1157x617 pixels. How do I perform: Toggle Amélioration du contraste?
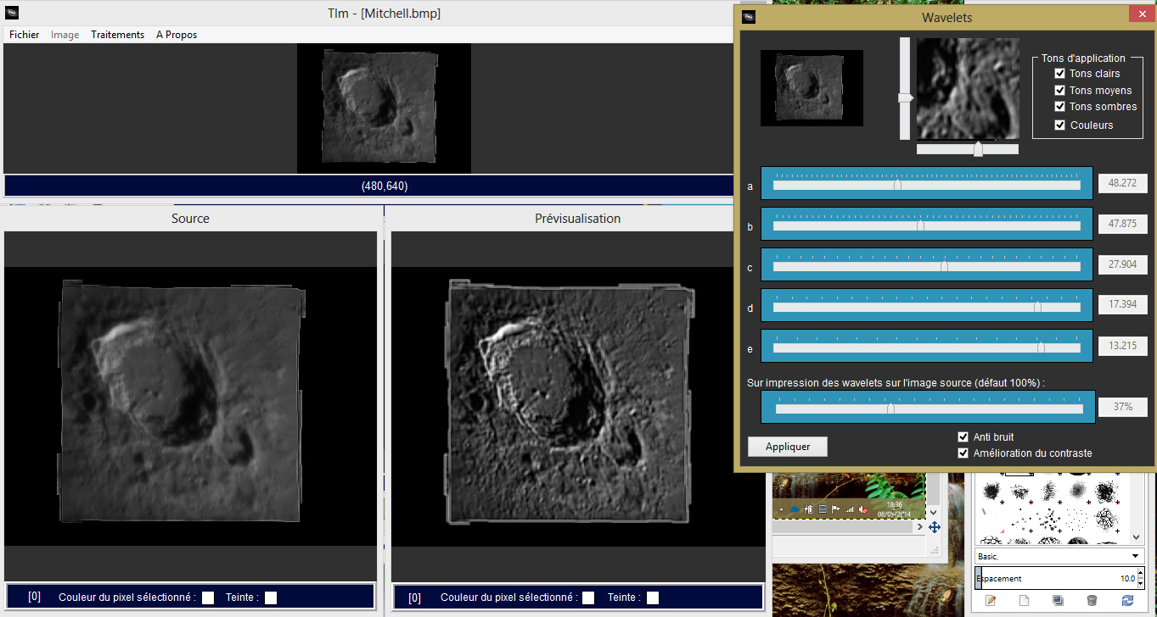point(963,453)
